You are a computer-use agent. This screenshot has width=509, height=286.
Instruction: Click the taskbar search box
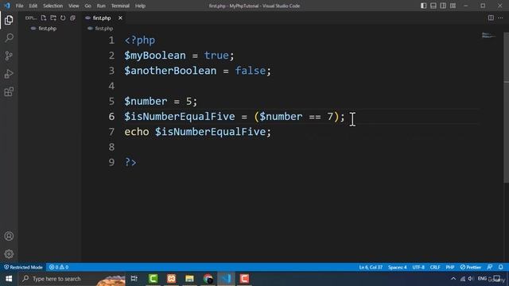(x=72, y=279)
